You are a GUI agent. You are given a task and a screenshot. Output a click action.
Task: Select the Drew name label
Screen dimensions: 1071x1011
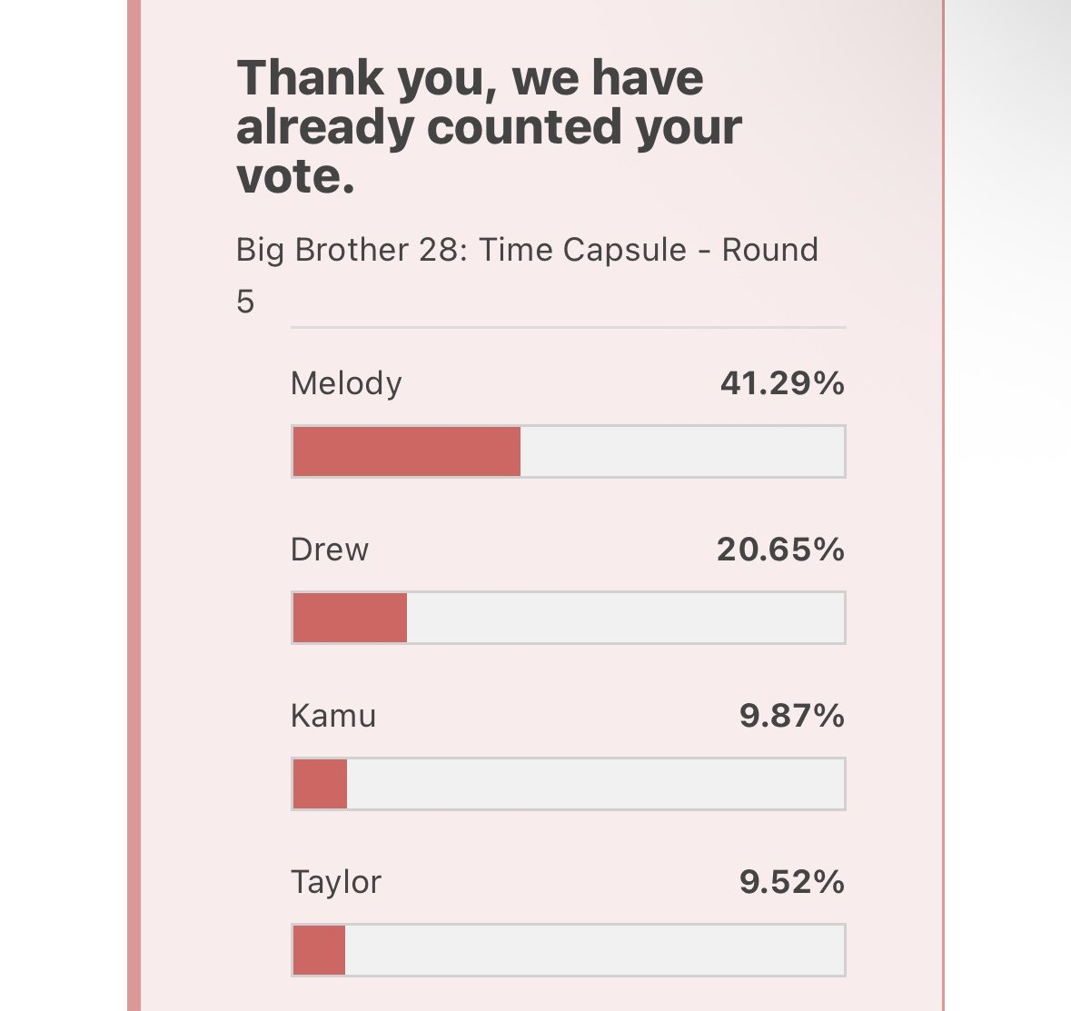tap(329, 550)
